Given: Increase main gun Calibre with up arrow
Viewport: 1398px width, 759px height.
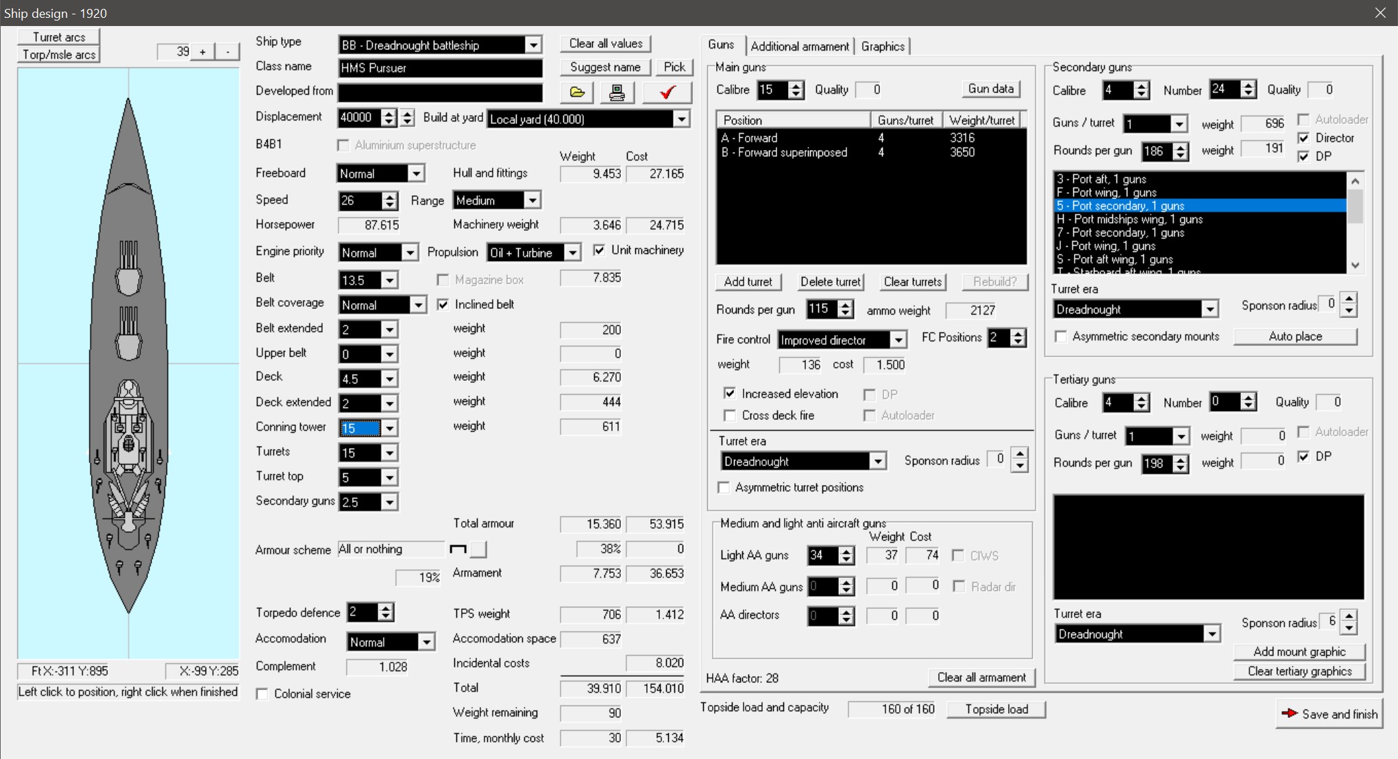Looking at the screenshot, I should pyautogui.click(x=796, y=86).
